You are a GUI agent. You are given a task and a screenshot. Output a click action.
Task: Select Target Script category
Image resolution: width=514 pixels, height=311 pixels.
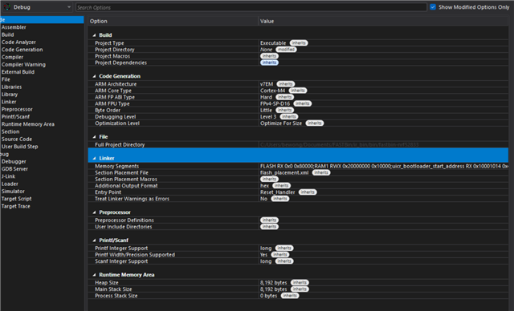(17, 199)
